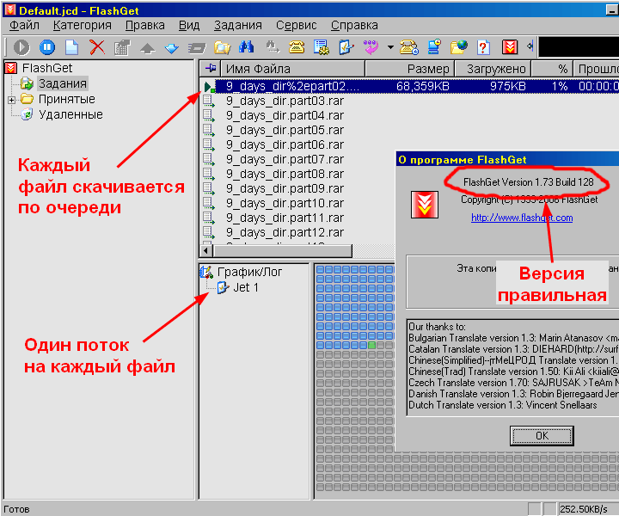The image size is (619, 516).
Task: Click the question mark Help icon
Action: [483, 47]
